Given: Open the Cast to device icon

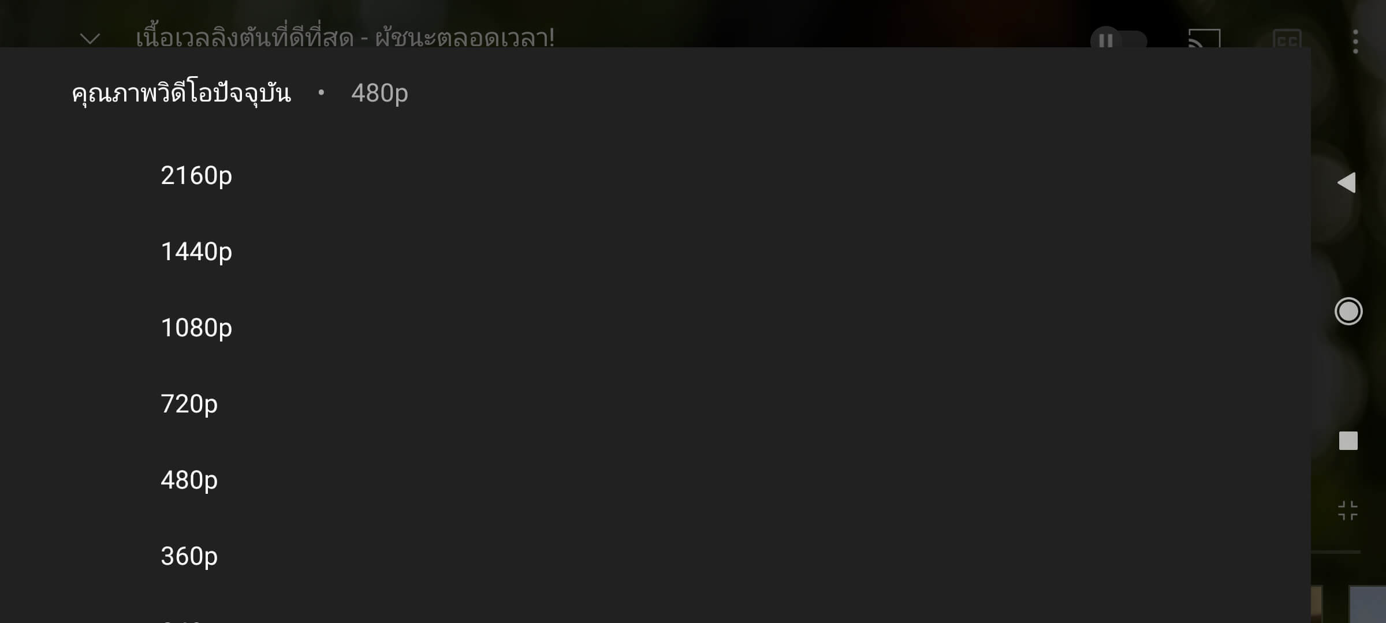Looking at the screenshot, I should tap(1204, 39).
